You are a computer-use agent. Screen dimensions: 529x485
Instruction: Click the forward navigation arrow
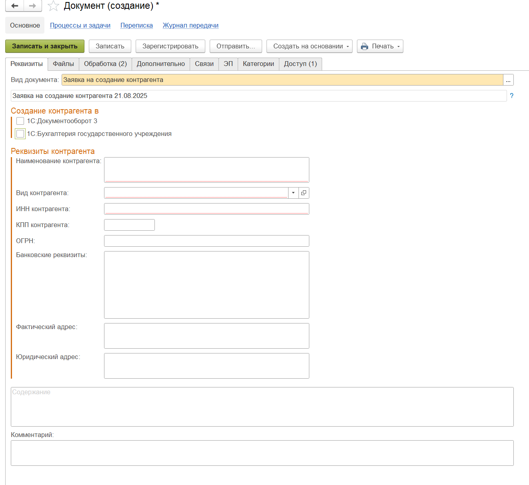(33, 6)
